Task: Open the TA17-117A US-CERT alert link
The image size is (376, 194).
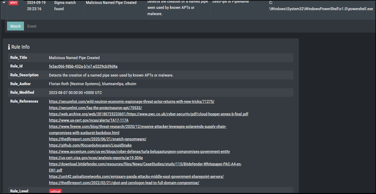Action: [x=89, y=120]
